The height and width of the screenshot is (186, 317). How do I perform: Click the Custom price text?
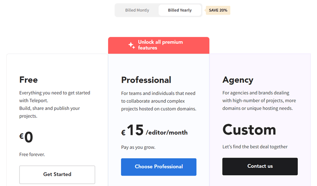[x=249, y=130]
